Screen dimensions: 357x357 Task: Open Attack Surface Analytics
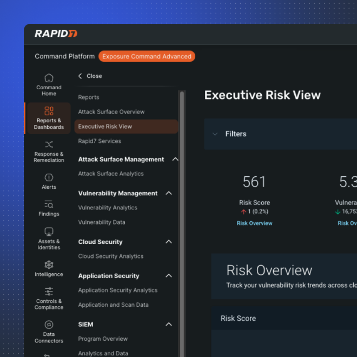[111, 174]
